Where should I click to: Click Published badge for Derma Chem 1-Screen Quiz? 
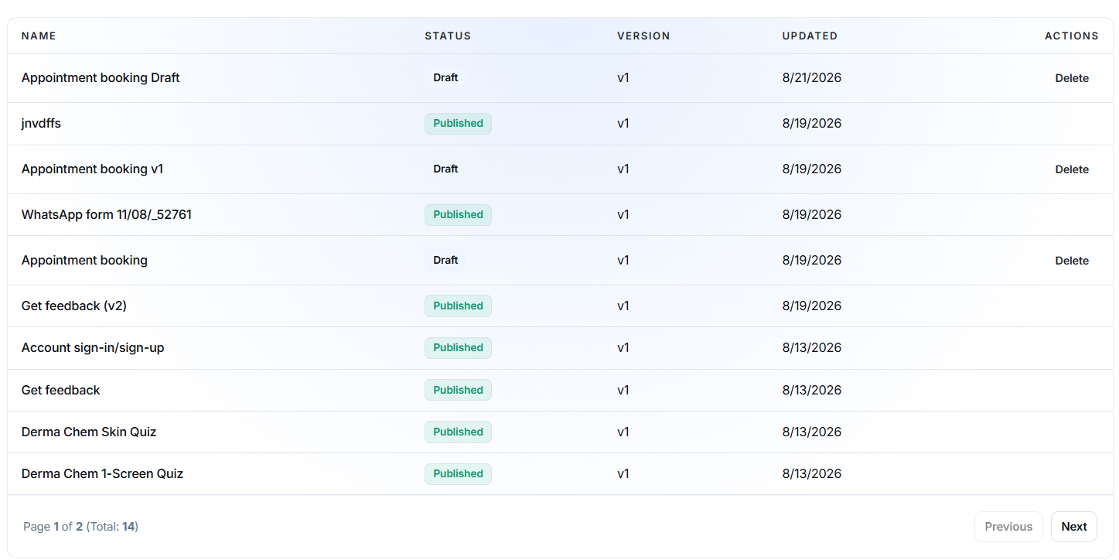point(458,473)
